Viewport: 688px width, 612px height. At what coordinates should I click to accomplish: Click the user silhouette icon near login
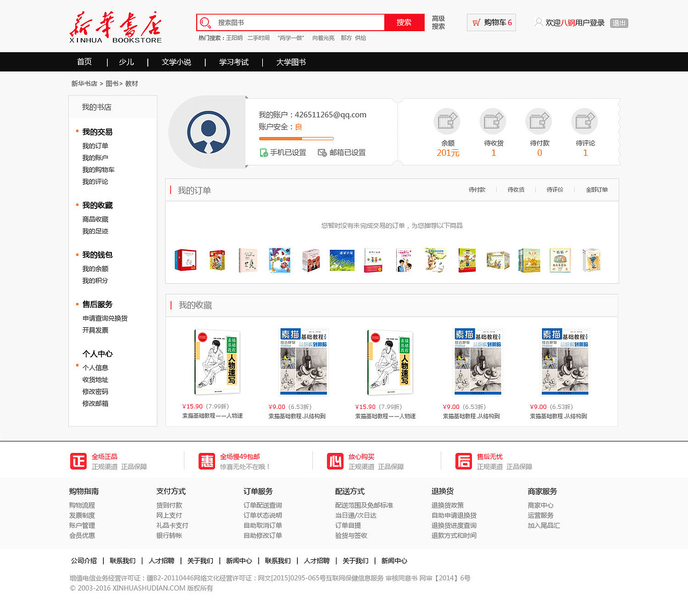pos(539,22)
